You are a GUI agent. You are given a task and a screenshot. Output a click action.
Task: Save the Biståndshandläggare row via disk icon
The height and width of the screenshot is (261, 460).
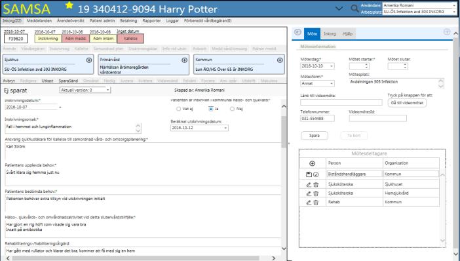click(x=309, y=174)
